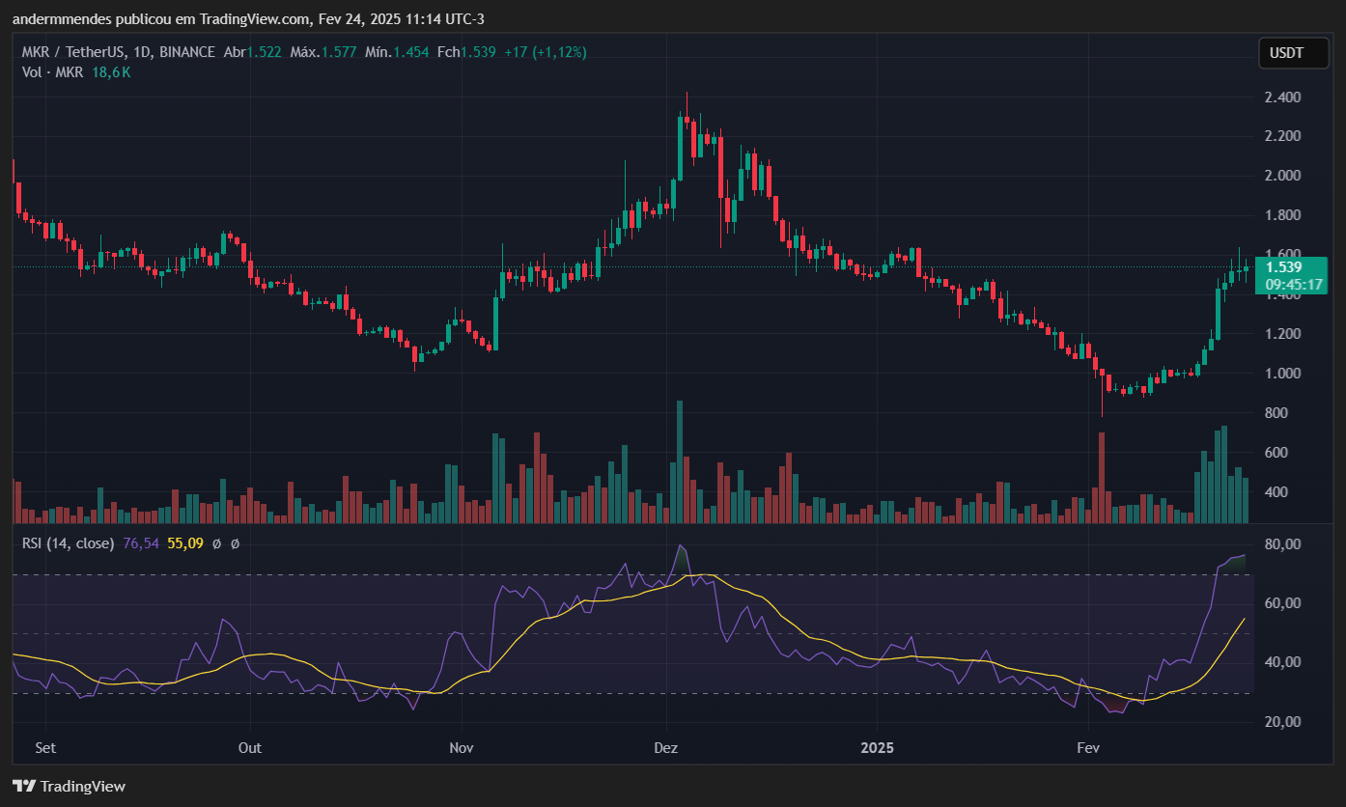Click the Fev month label on time axis
1346x807 pixels.
click(x=1088, y=748)
